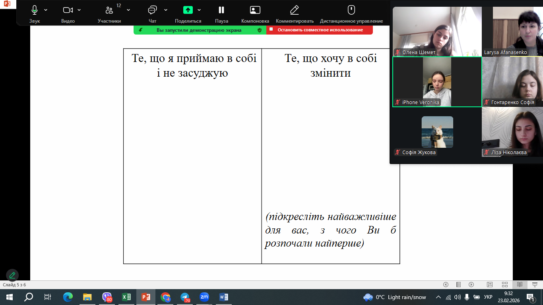The width and height of the screenshot is (543, 305).
Task: Click the green pen annotation icon at bottom left
Action: pos(12,275)
